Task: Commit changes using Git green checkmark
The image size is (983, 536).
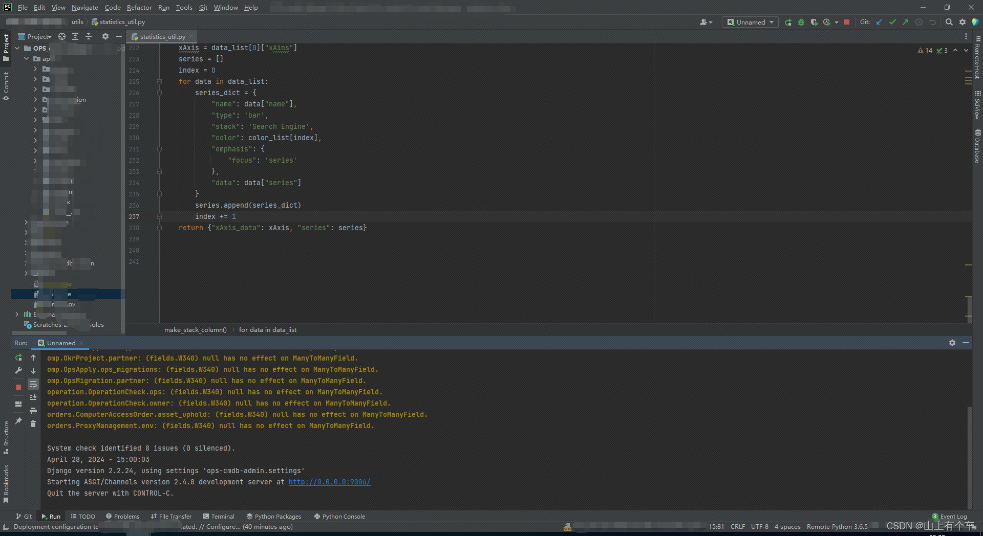Action: pyautogui.click(x=892, y=22)
